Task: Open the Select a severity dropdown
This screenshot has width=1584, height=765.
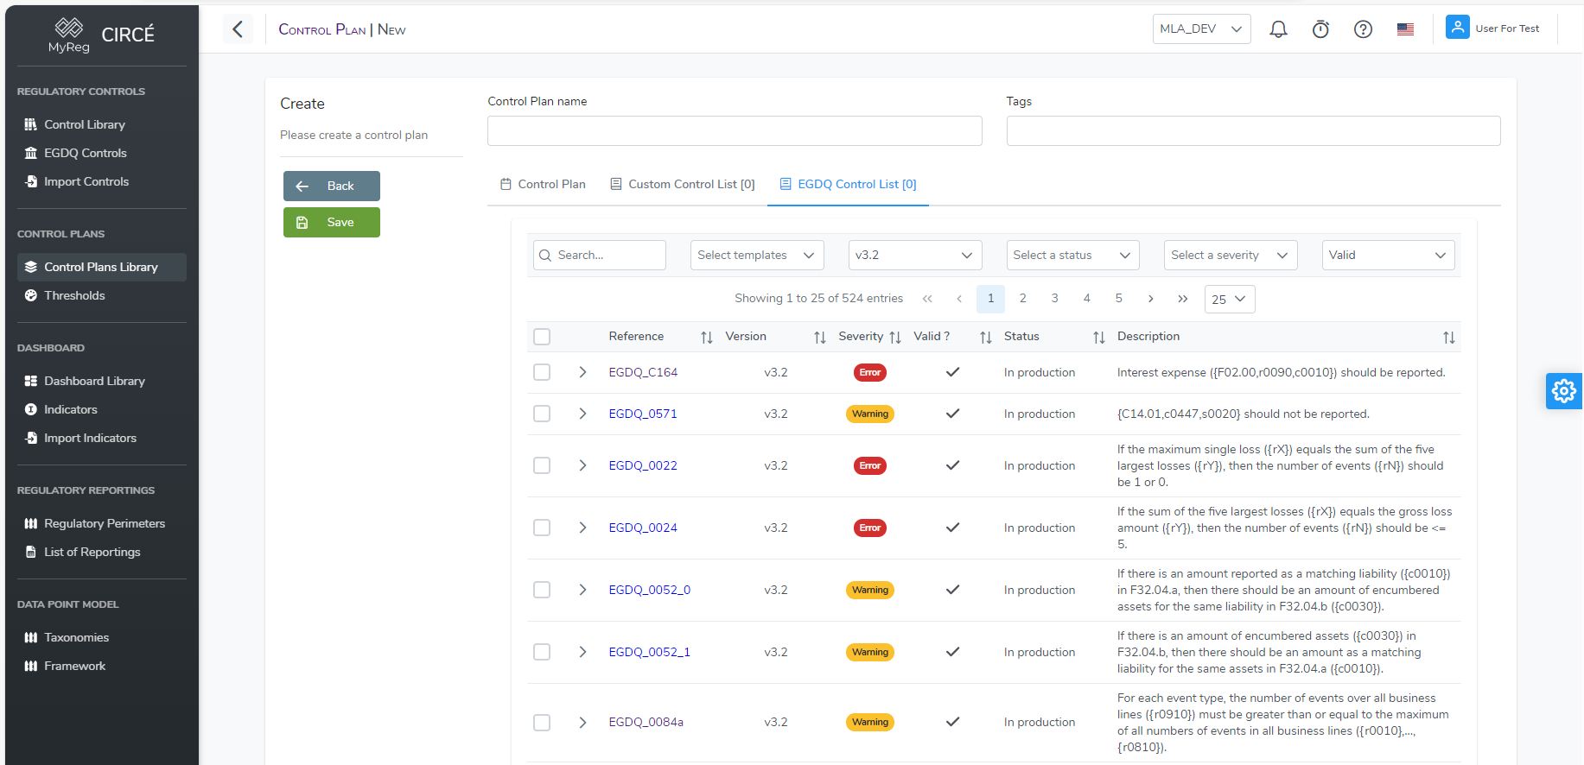Action: [1230, 256]
